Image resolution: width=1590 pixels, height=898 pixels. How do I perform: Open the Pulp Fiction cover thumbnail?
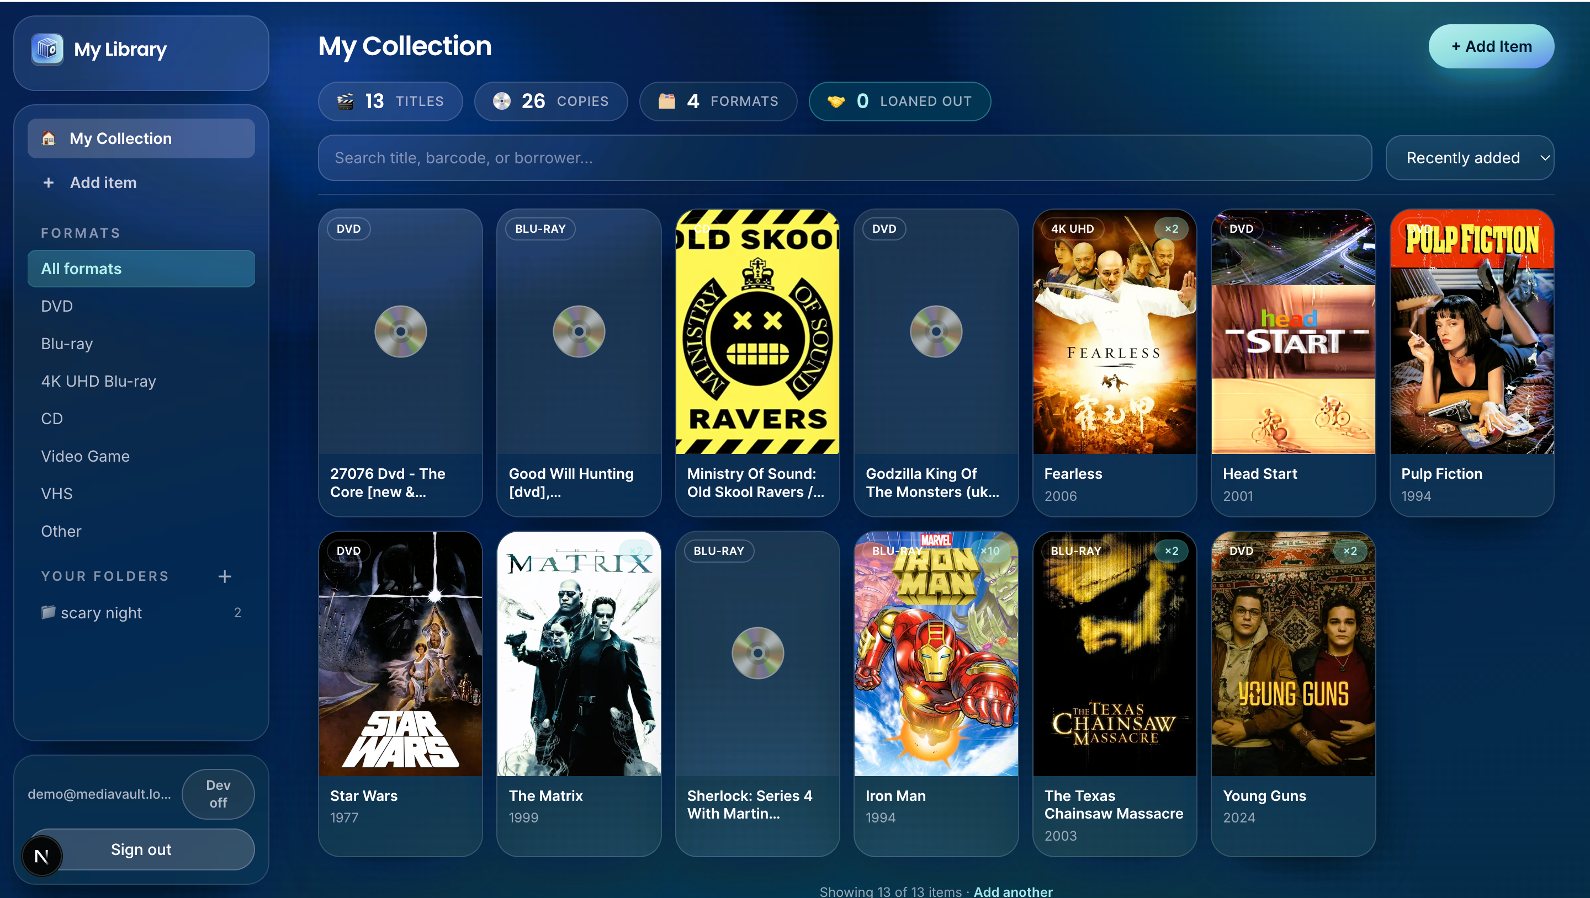tap(1471, 332)
